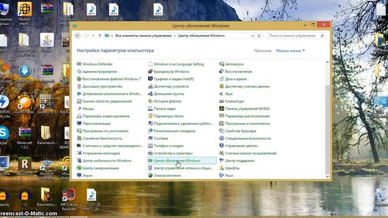This screenshot has width=388, height=218.
Task: Open Параметры индексирования link
Action: coord(106,116)
